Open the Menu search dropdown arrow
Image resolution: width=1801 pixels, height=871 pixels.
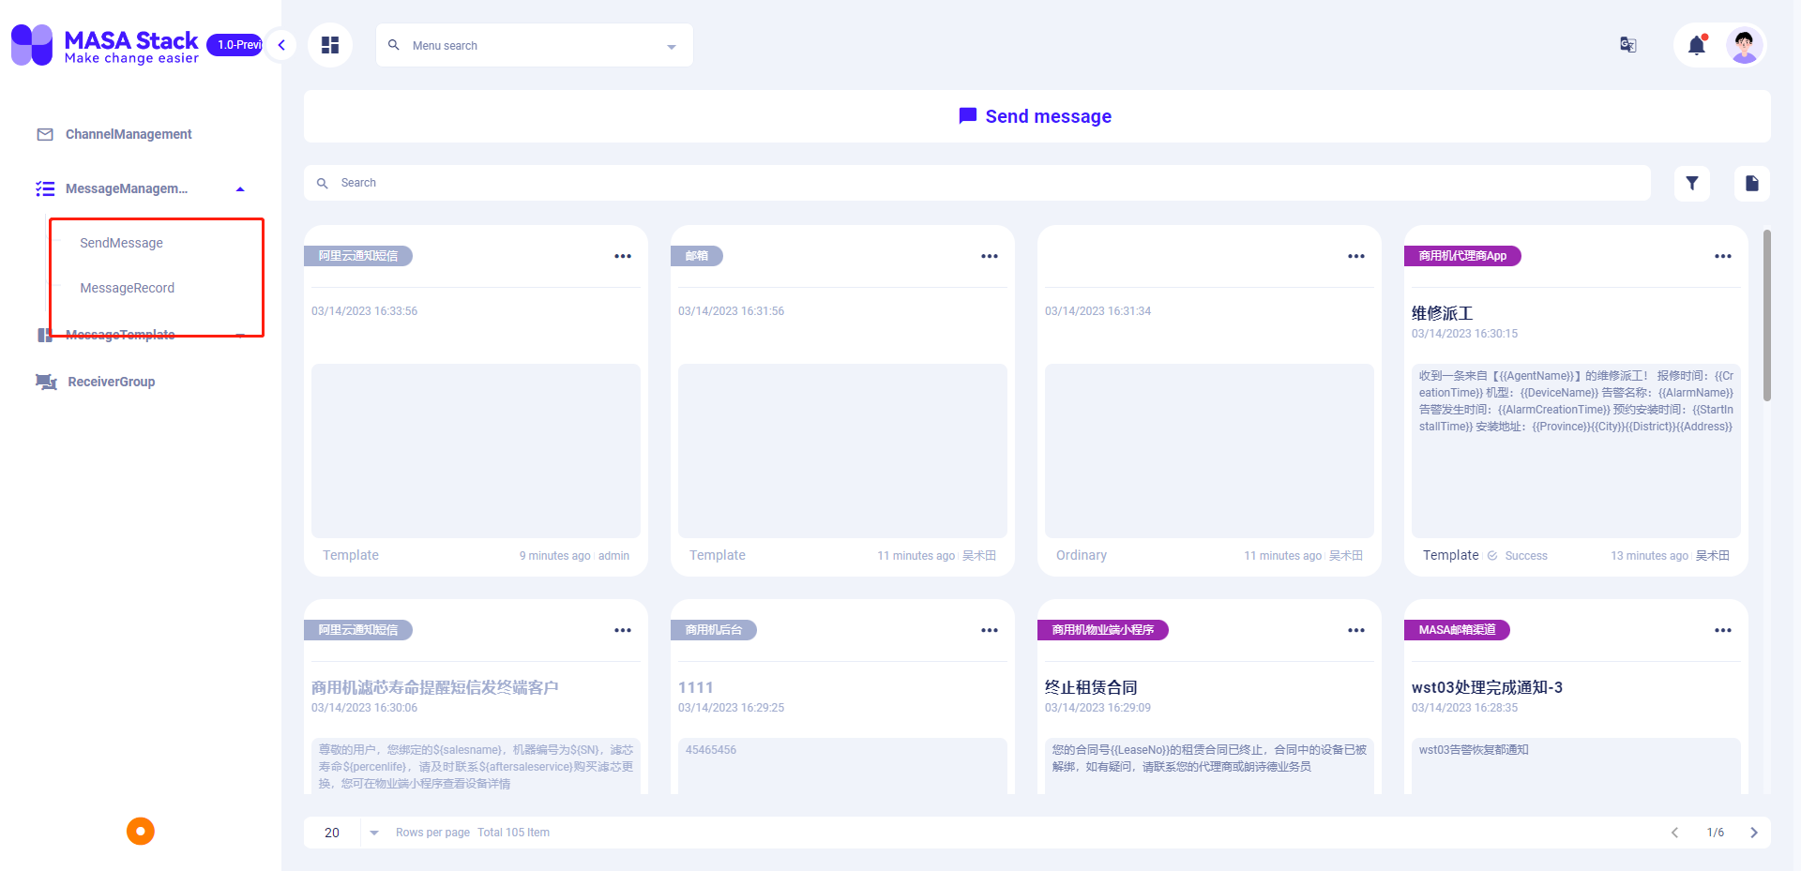pos(670,45)
